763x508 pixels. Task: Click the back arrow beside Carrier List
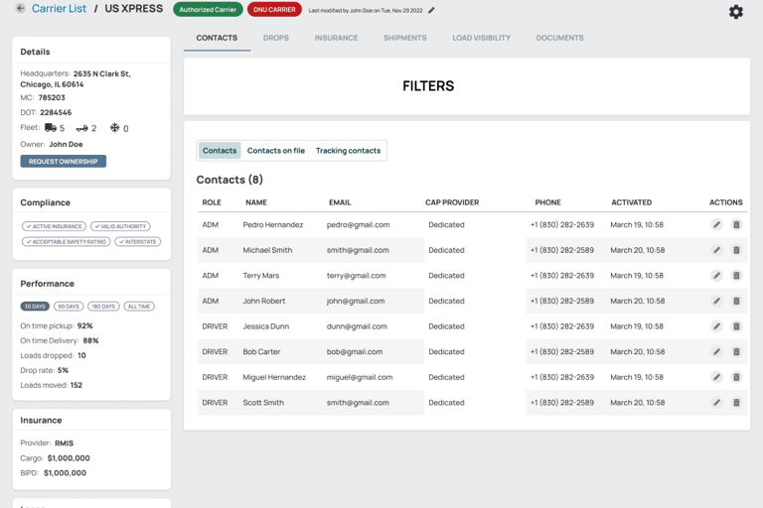[x=20, y=8]
